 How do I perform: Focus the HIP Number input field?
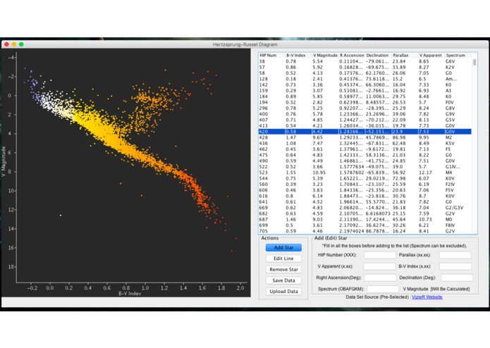(380, 255)
